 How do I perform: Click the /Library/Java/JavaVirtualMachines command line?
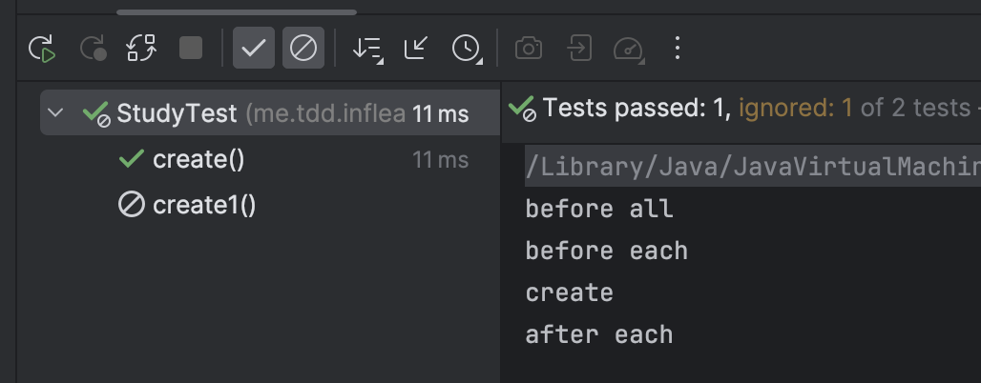[x=753, y=166]
